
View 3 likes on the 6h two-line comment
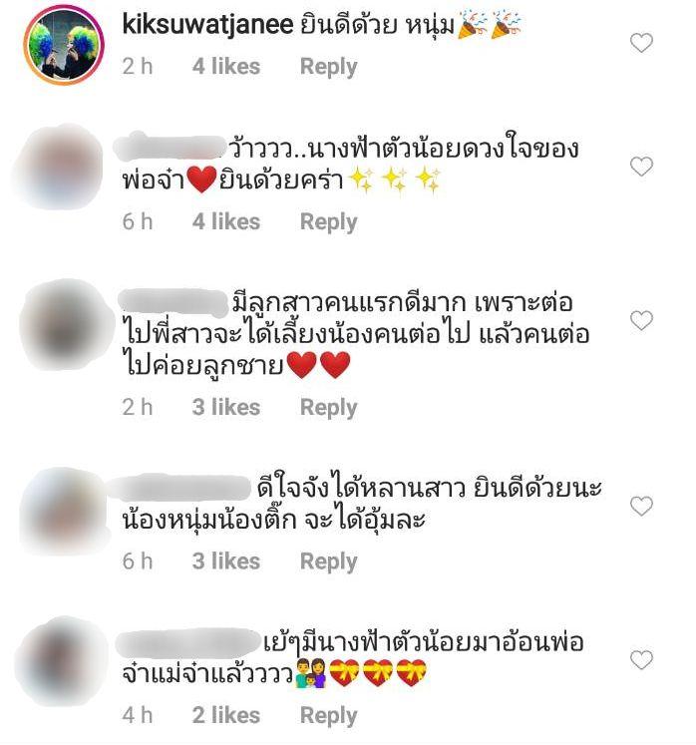pyautogui.click(x=226, y=560)
